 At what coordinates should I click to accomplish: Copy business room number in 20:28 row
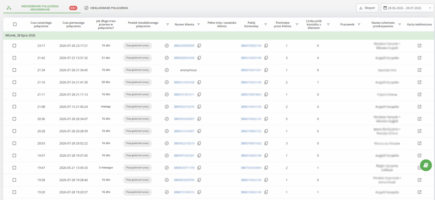(266, 131)
